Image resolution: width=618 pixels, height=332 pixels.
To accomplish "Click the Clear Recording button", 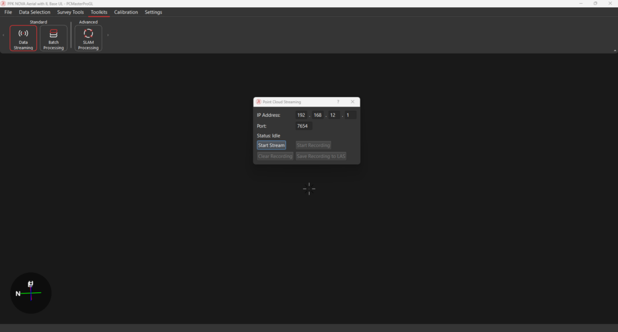I will tap(275, 156).
